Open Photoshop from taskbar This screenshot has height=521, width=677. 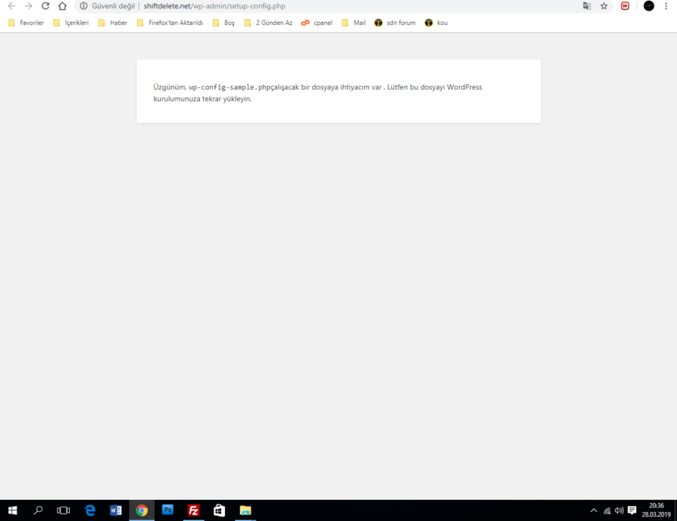168,510
